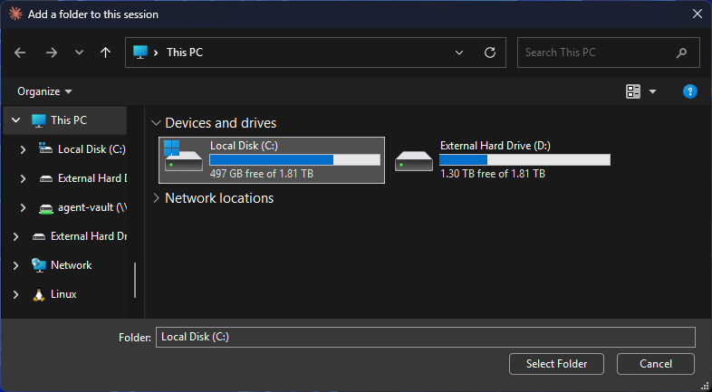Click the This PC breadcrumb text
The width and height of the screenshot is (712, 392).
coord(185,53)
